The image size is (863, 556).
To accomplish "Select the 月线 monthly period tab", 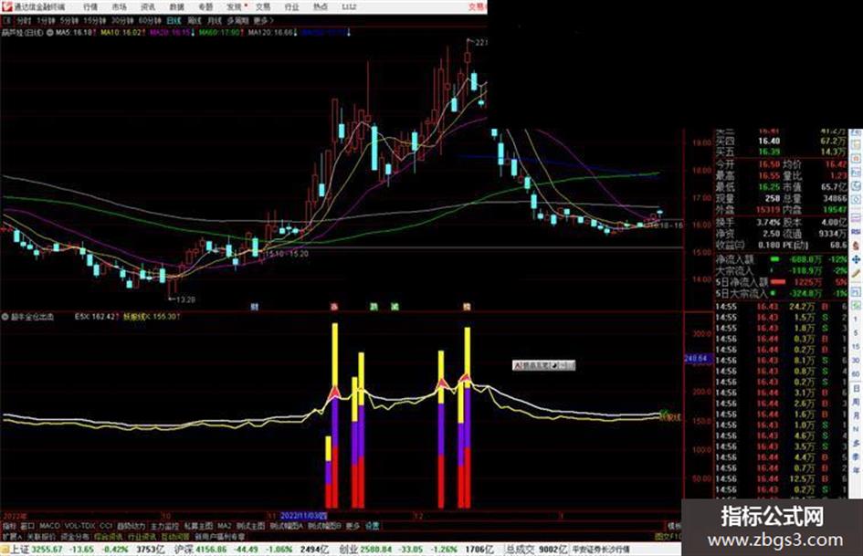I will click(214, 20).
